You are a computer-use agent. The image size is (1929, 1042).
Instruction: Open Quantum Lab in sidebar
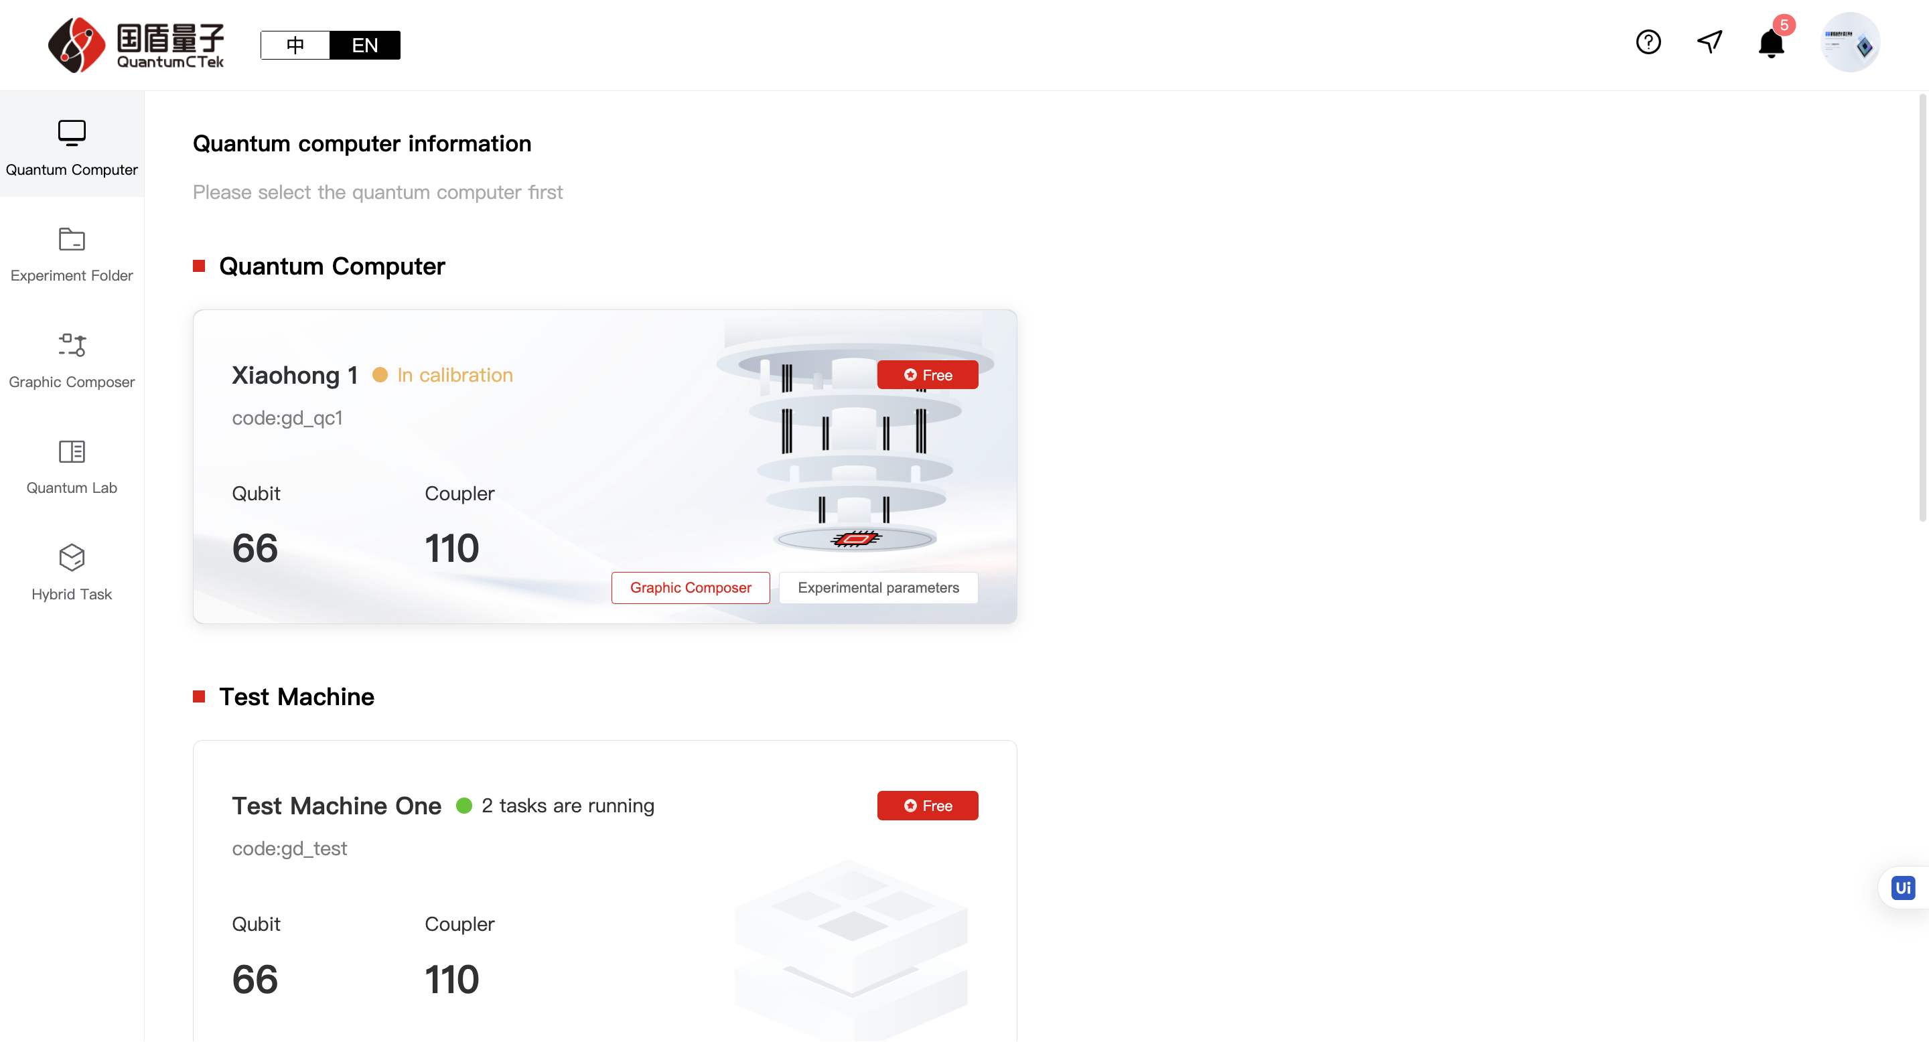coord(72,468)
